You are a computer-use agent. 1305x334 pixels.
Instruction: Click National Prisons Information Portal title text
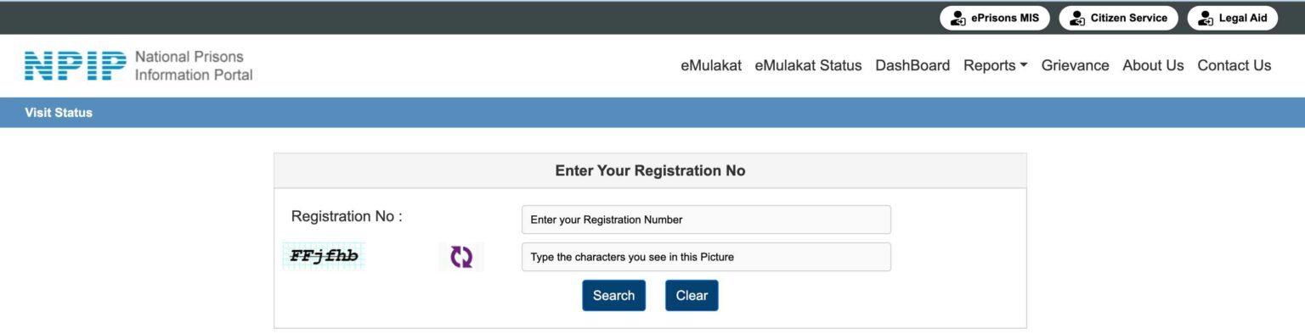[x=194, y=65]
